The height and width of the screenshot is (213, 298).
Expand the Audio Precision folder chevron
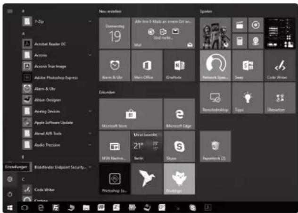90,145
